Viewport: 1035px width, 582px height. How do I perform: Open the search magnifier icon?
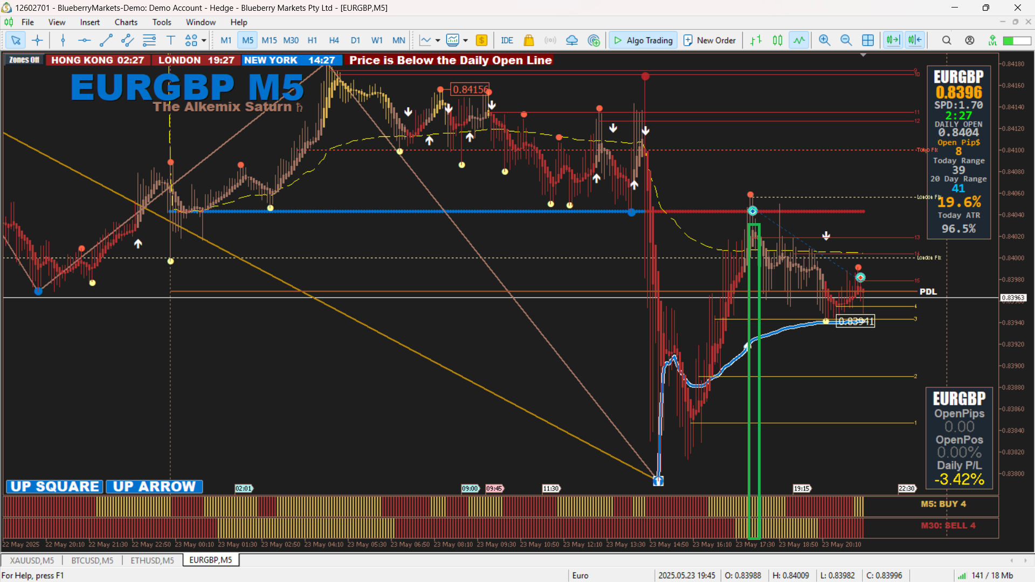947,40
